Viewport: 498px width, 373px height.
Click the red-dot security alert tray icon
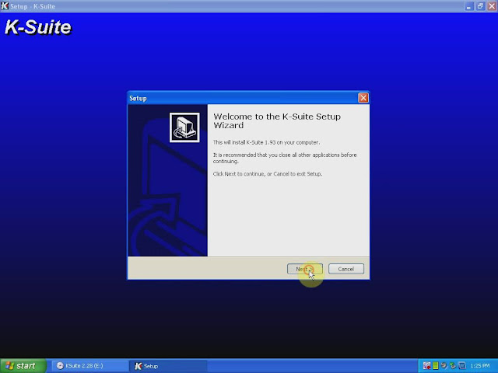pos(426,366)
